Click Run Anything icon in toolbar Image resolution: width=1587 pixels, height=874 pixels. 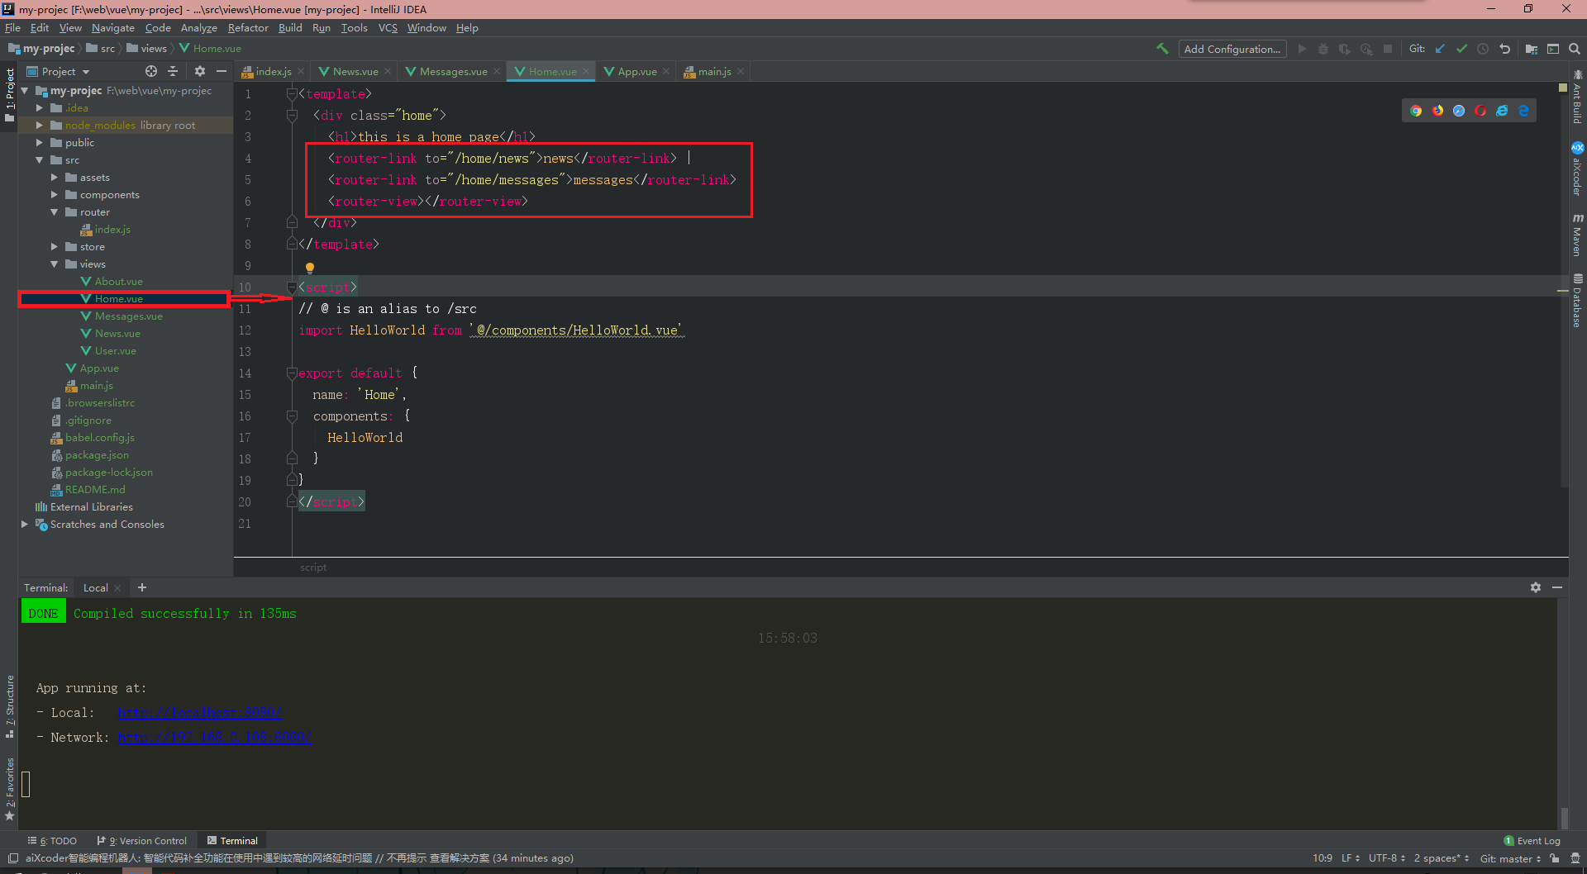[x=1552, y=49]
